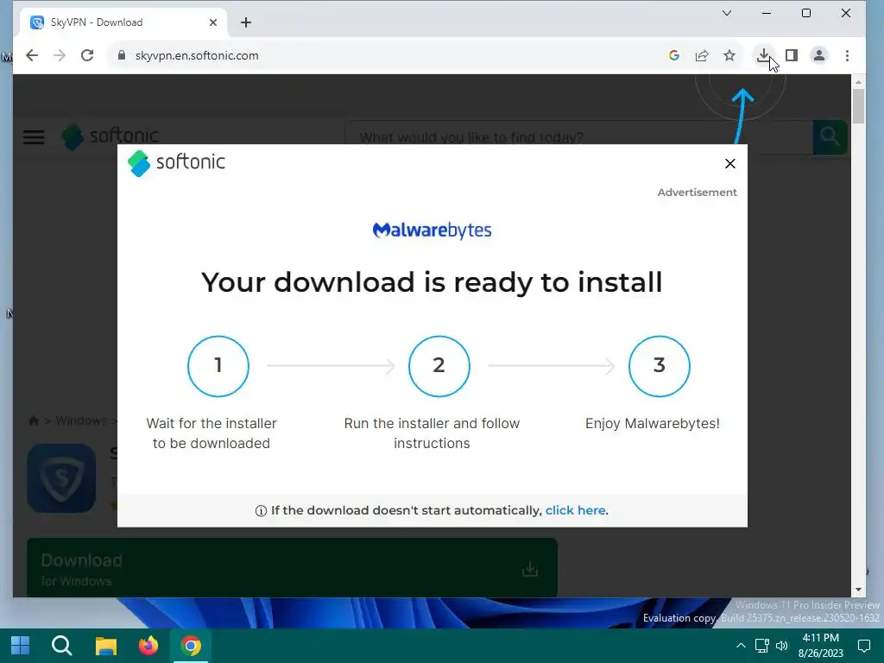884x663 pixels.
Task: Click the info icon beside download notice
Action: click(x=261, y=511)
